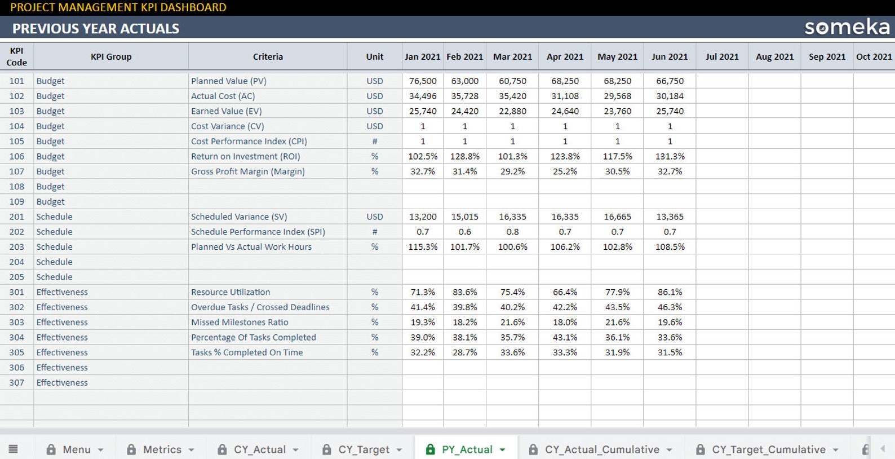Open the Metrics tab dropdown arrow
Screen dimensions: 895x459
[x=192, y=450]
